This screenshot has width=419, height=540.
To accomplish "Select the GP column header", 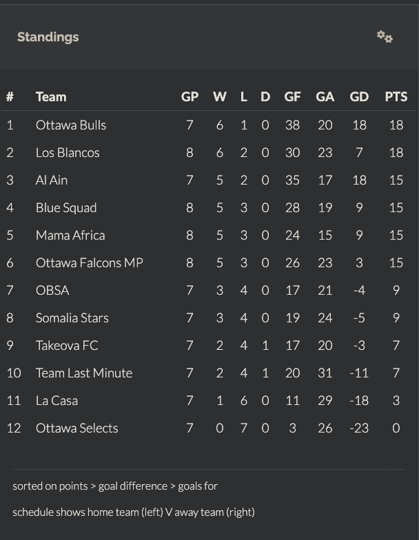I will click(x=190, y=96).
